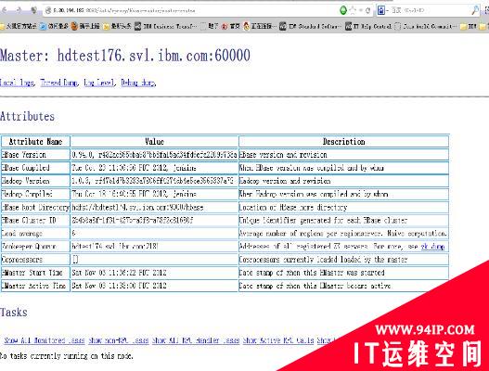Click the site identity globe icon in address bar
Screen dimensions: 489x371
(x=48, y=10)
